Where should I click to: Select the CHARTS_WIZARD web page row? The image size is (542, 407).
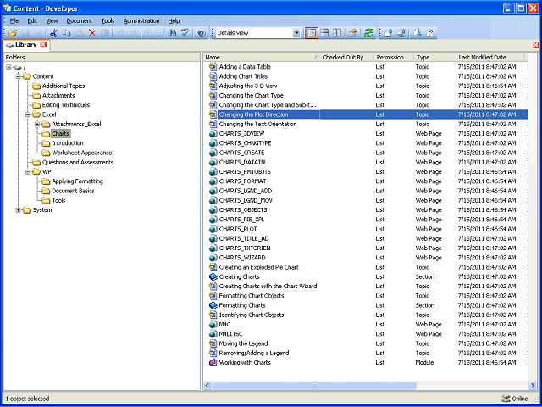[x=367, y=258]
